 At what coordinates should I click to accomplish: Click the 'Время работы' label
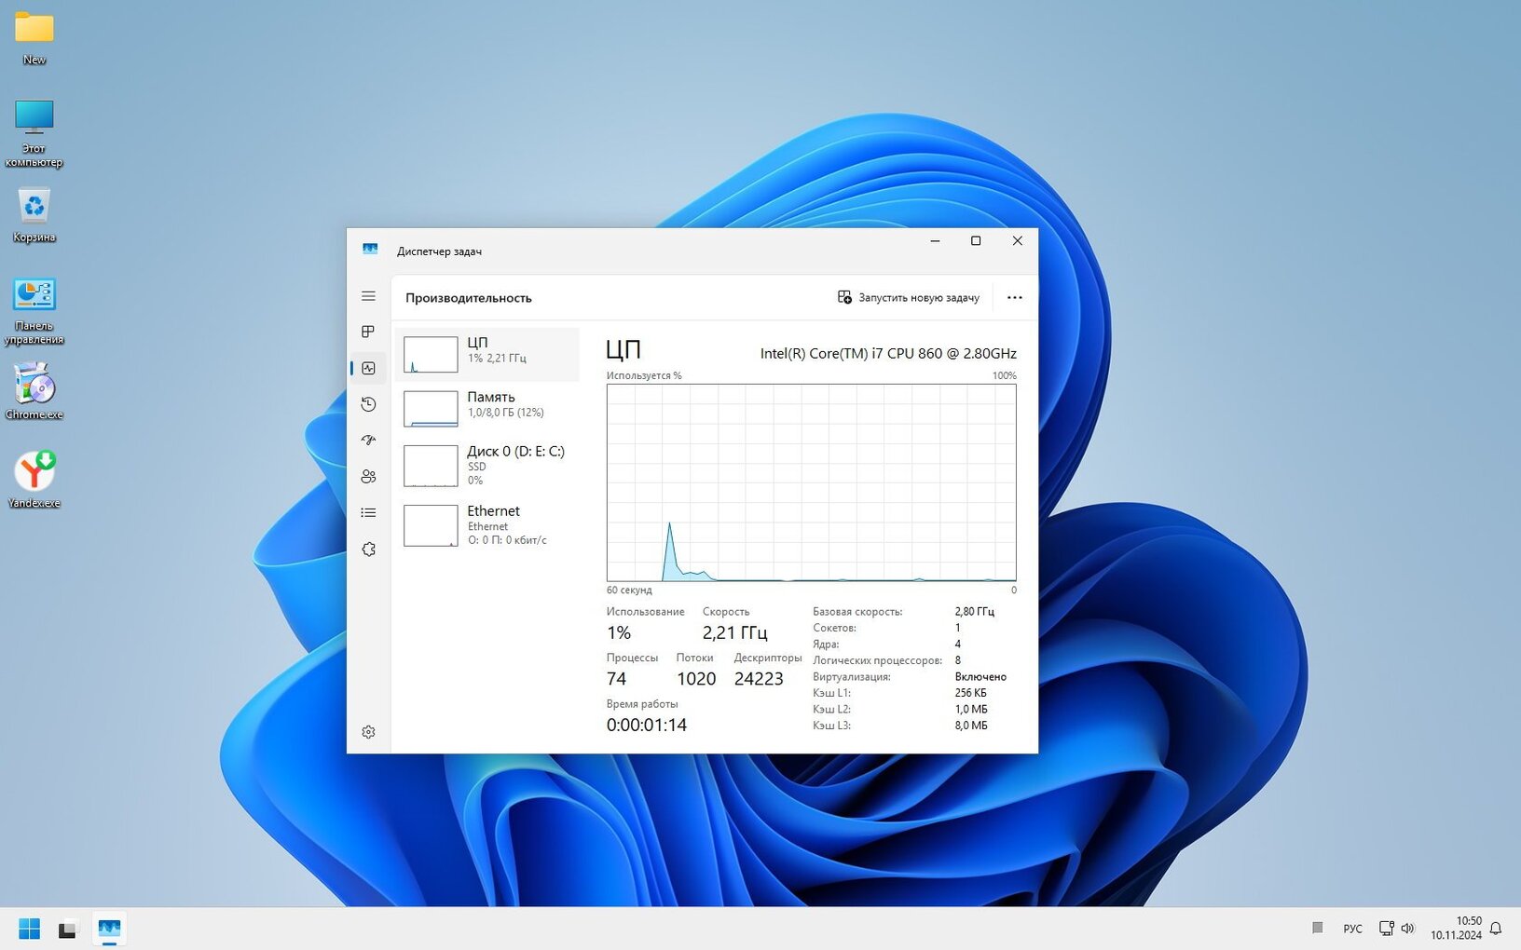[x=642, y=704]
